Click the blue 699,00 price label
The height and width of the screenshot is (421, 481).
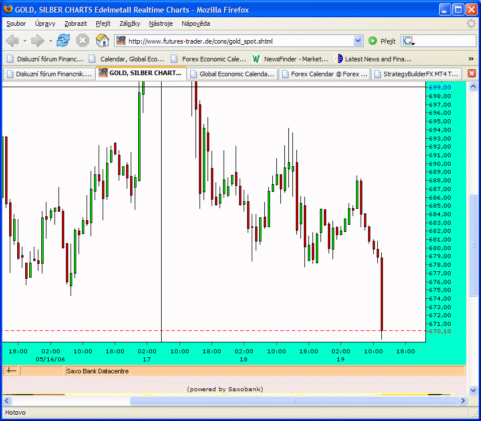click(440, 87)
